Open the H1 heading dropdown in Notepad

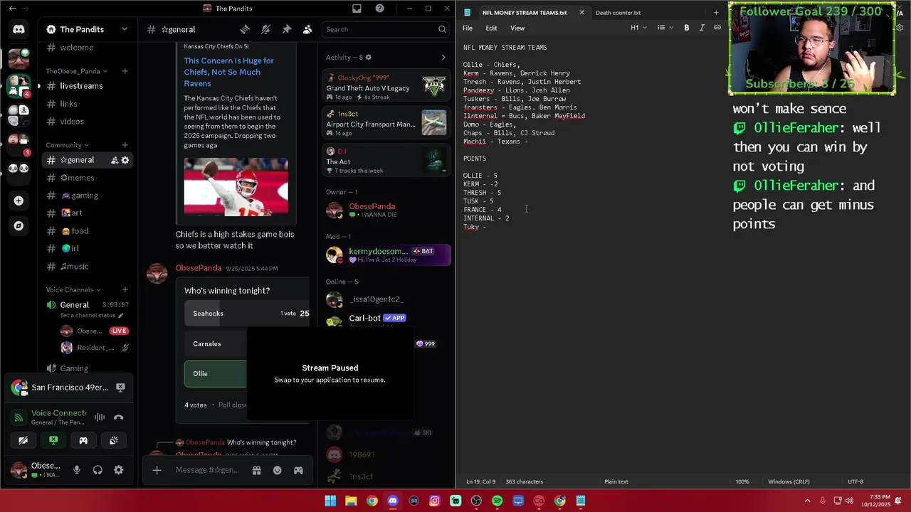(x=638, y=28)
